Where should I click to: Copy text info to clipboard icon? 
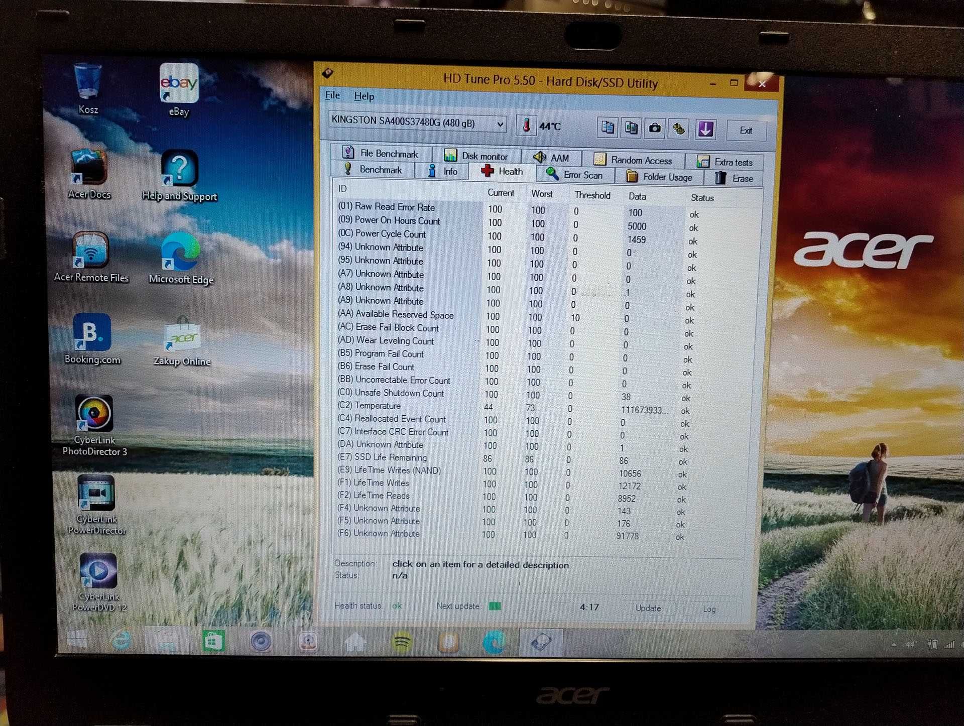(608, 128)
